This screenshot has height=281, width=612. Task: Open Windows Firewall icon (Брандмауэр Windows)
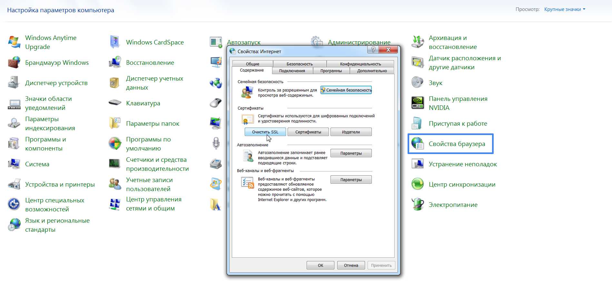[14, 63]
